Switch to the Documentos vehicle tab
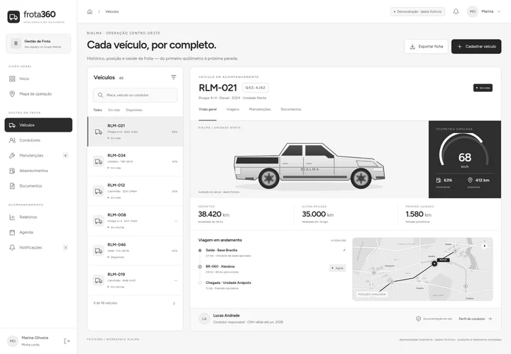Screen dimensions: 511x354 tap(291, 110)
